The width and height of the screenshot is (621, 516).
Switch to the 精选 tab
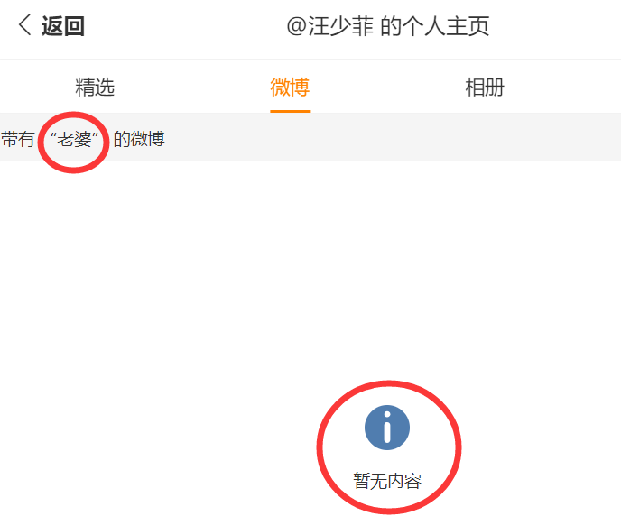95,87
